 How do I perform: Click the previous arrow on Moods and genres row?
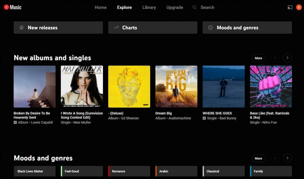pos(276,158)
